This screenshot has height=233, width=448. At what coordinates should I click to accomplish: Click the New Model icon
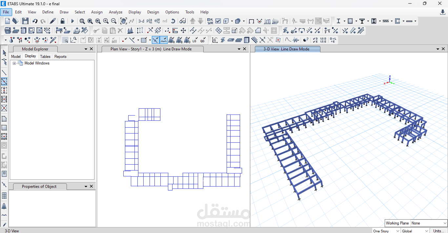(x=8, y=21)
